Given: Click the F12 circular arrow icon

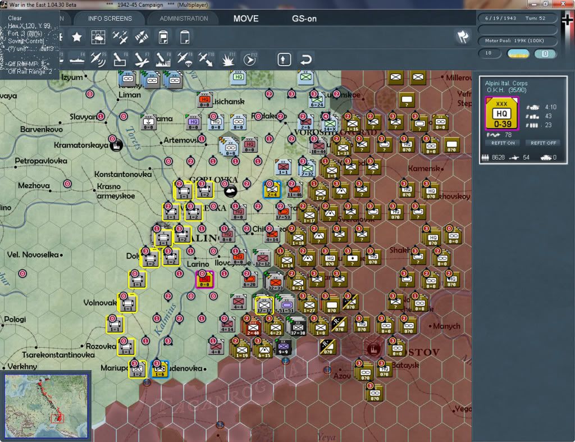Looking at the screenshot, I should [250, 60].
